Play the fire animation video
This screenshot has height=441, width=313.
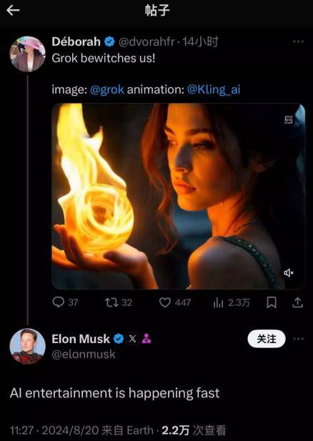coord(178,196)
